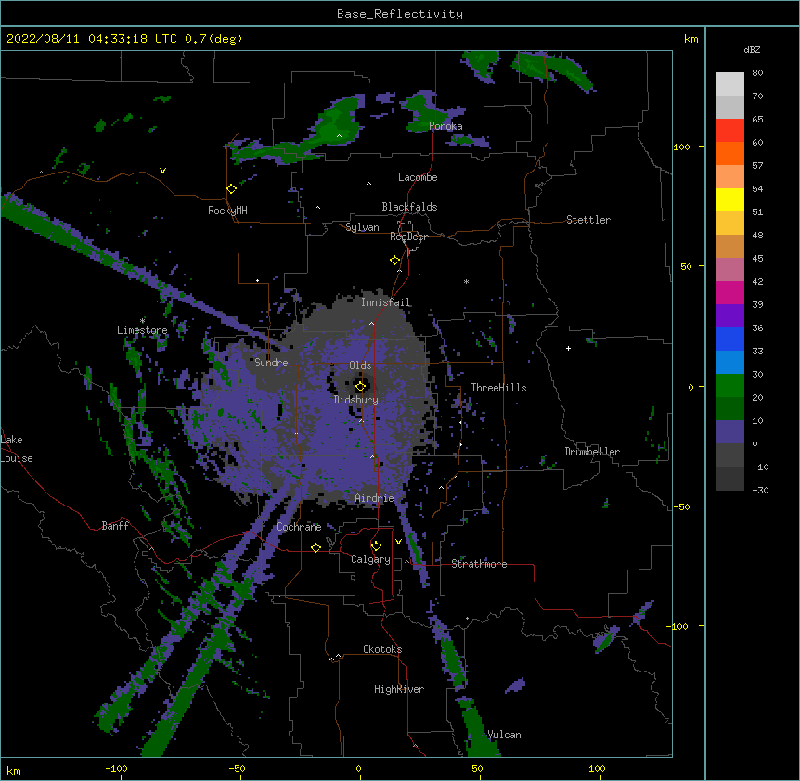Click the Strathmore label
The width and height of the screenshot is (800, 781).
coord(479,564)
